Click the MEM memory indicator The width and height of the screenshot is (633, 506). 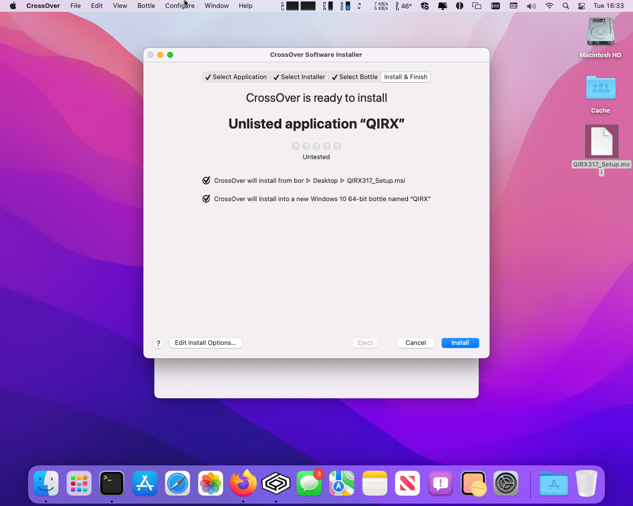point(328,6)
